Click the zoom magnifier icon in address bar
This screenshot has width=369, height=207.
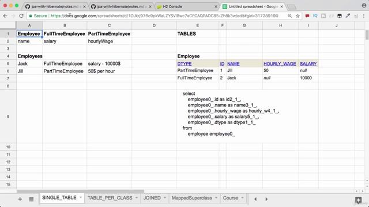point(289,16)
